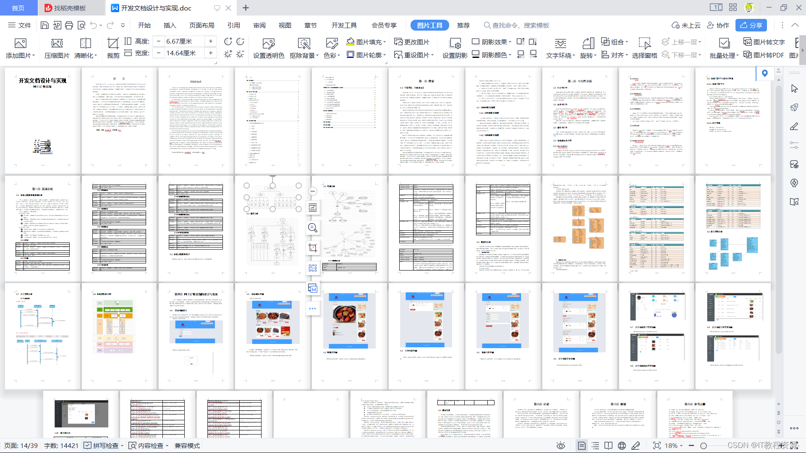Screen dimensions: 806x453
Task: Open the Page Layout (页面布局) tab
Action: [201, 25]
